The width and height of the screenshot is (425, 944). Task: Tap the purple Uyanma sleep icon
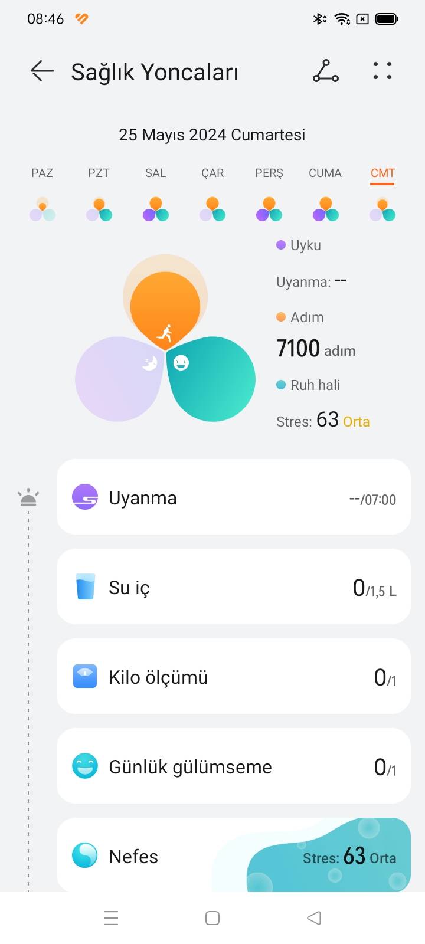pyautogui.click(x=85, y=497)
